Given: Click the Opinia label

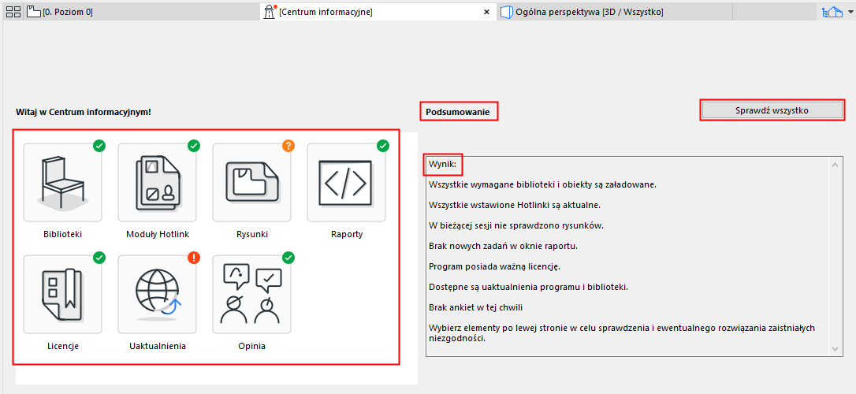Looking at the screenshot, I should (x=252, y=346).
